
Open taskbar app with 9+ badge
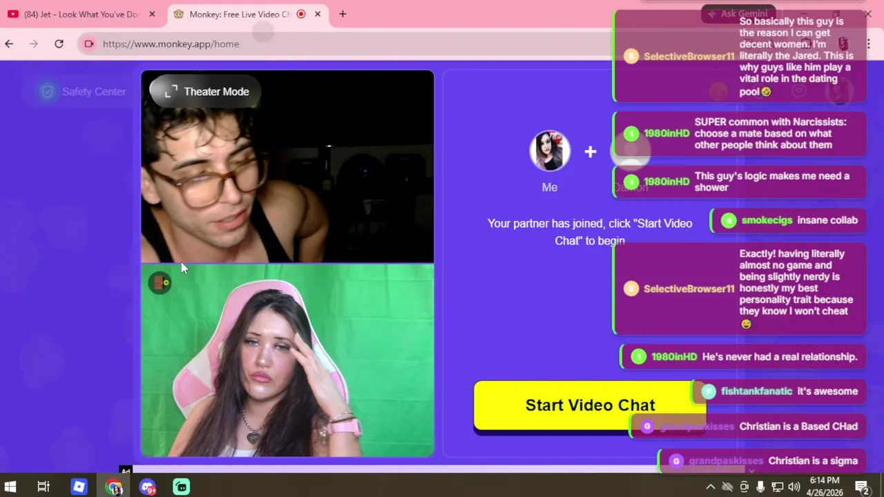(148, 487)
